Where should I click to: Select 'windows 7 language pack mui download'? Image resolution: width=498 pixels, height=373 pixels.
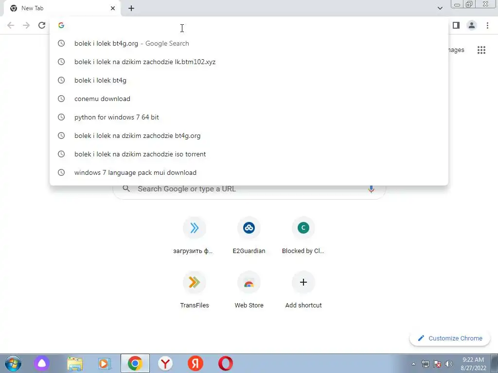[x=249, y=172]
